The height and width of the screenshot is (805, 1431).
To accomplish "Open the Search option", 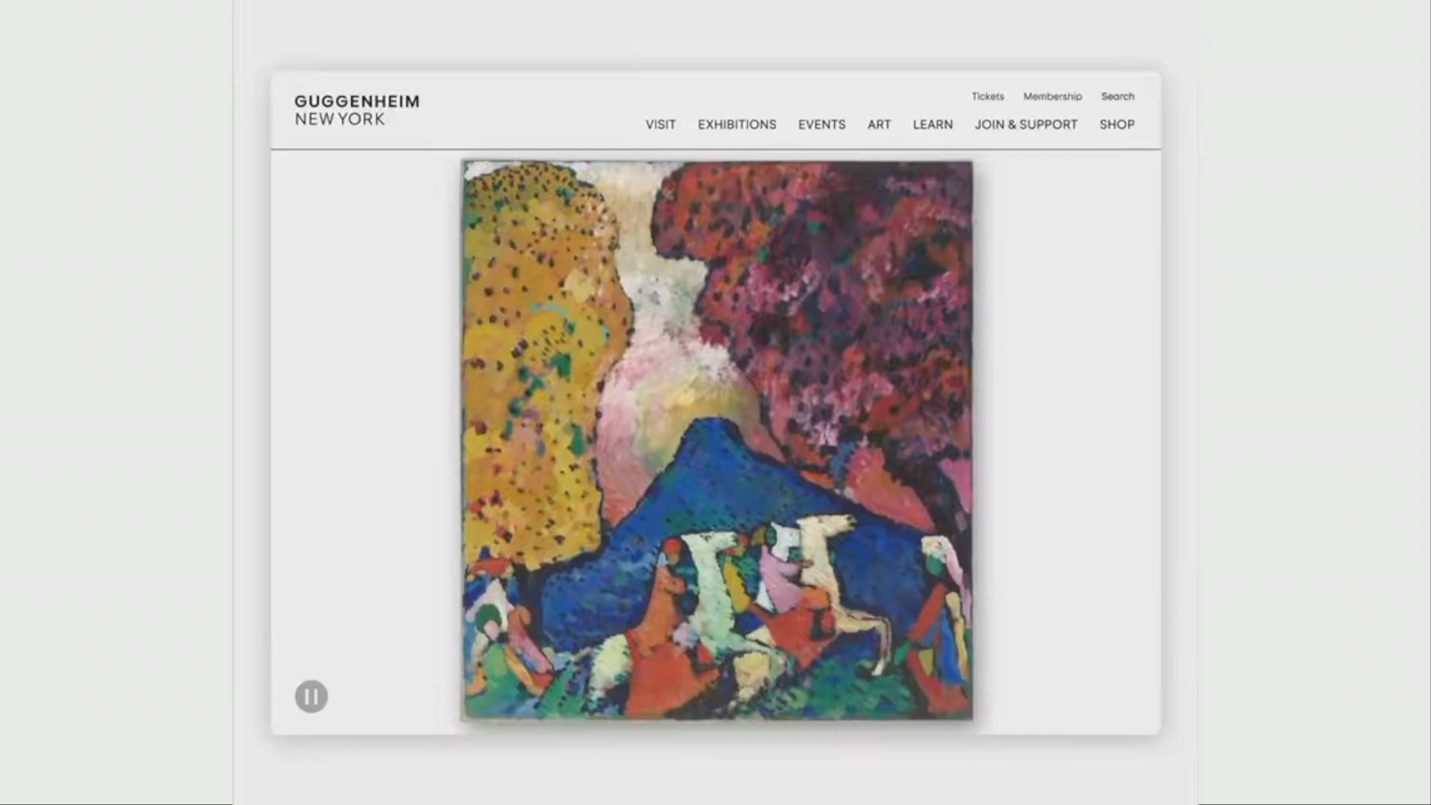I will coord(1117,96).
